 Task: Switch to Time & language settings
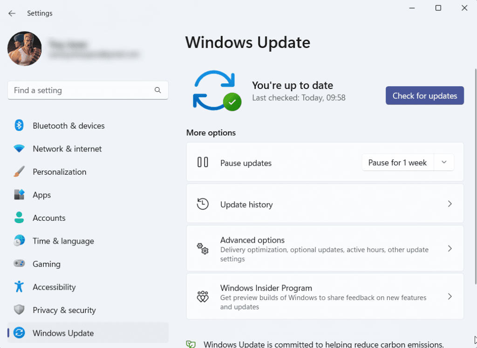(63, 241)
